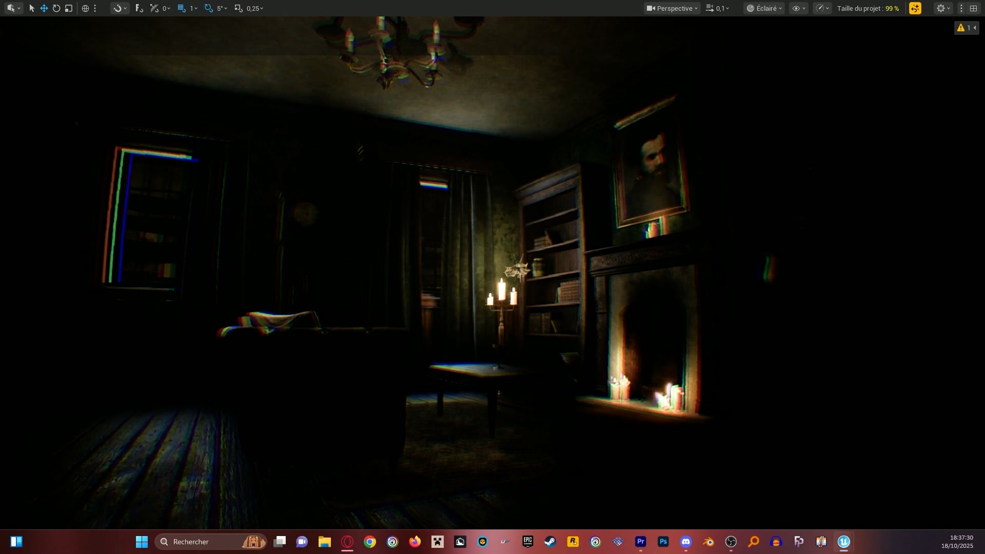
Task: Click the Taille du projet 99 % label
Action: (x=868, y=8)
